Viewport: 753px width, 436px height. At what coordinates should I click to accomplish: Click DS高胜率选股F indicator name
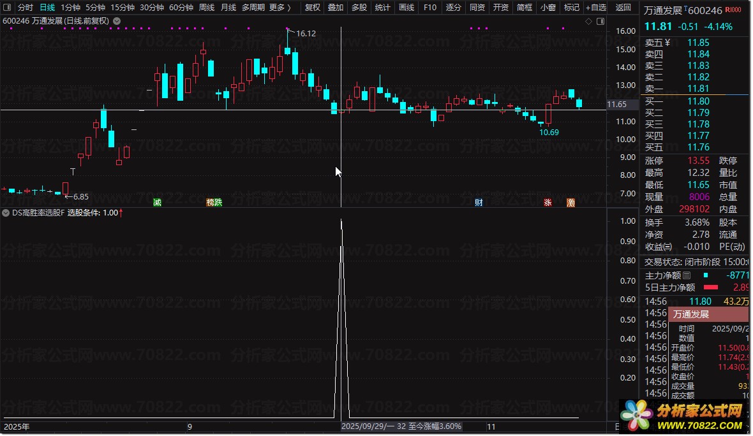(x=38, y=212)
